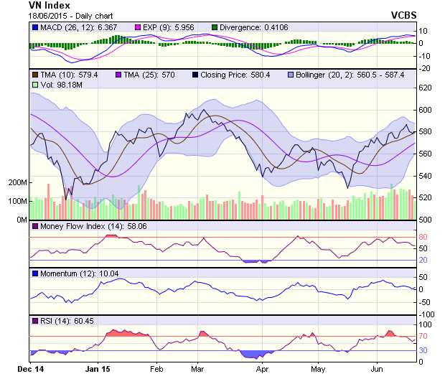Click the blue 20 Money Flow level label

tap(423, 260)
